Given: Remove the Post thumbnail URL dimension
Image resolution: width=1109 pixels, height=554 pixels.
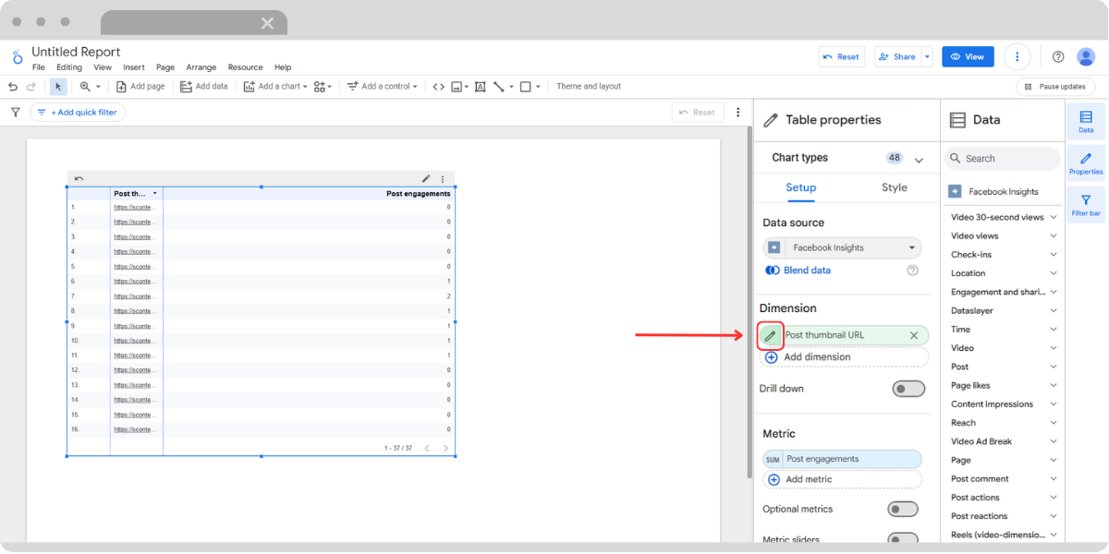Looking at the screenshot, I should click(x=914, y=336).
